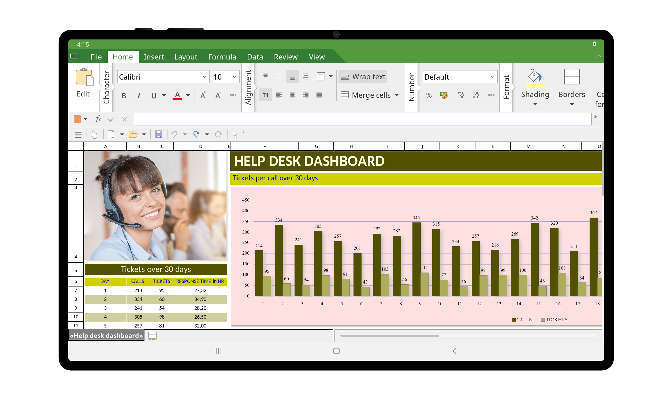Click the Save floppy disk icon
This screenshot has height=402, width=670.
[158, 134]
